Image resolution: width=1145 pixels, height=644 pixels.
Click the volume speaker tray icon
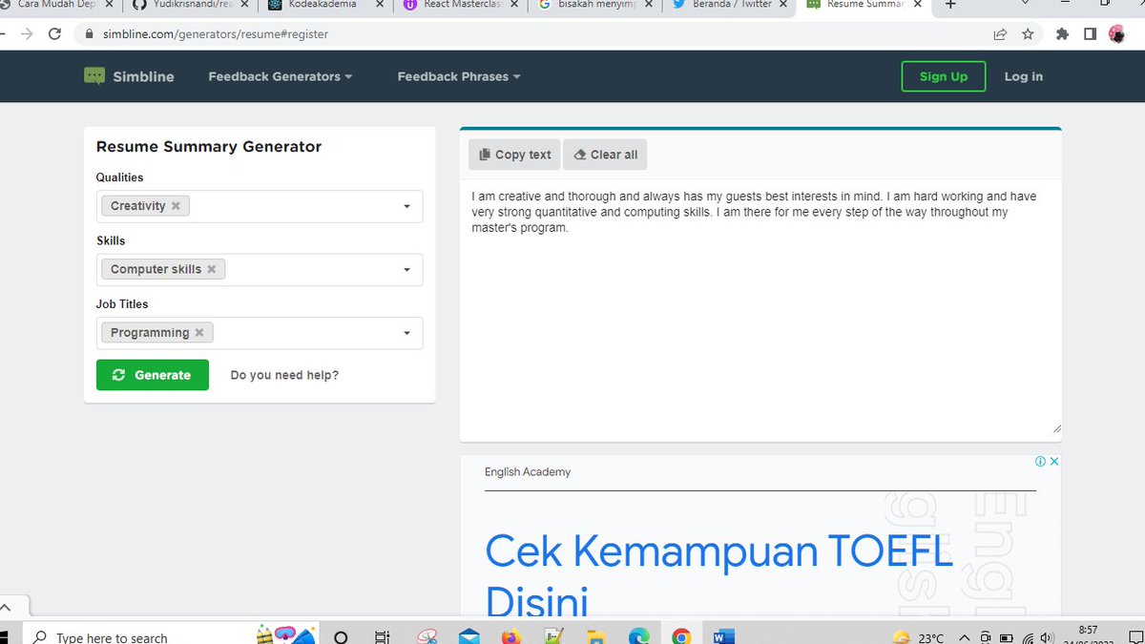click(1048, 637)
